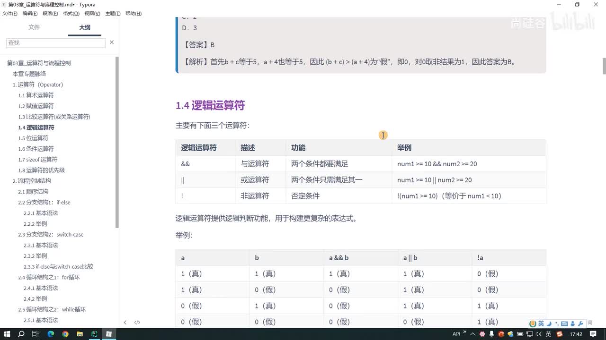Image resolution: width=606 pixels, height=340 pixels.
Task: Go to 本章专题脉络 in outline
Action: [29, 74]
